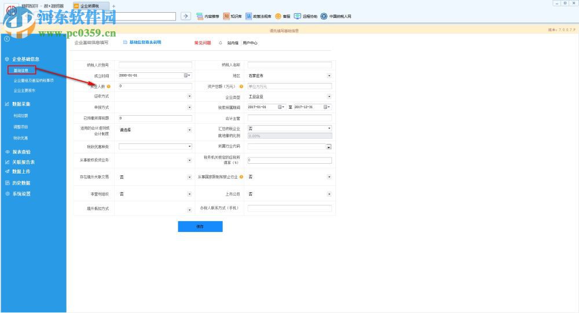The width and height of the screenshot is (579, 313).
Task: Open the 地区 dropdown showing 石家庄市
Action: coord(289,76)
